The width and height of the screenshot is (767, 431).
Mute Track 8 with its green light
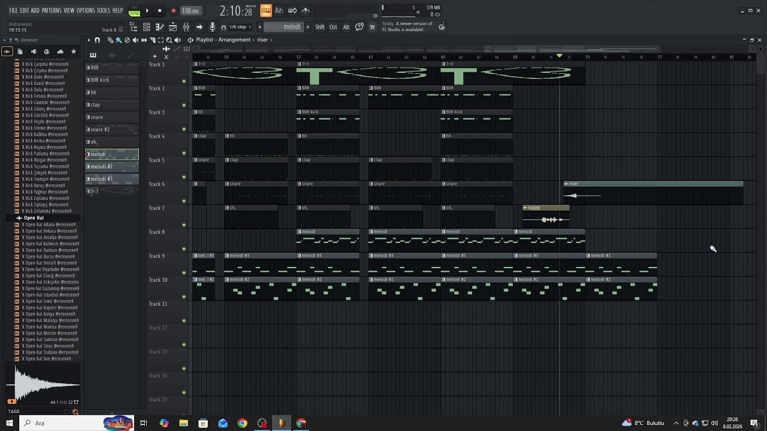pos(184,249)
